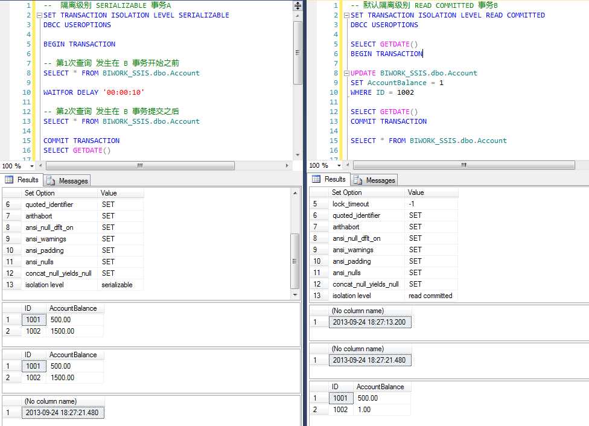Switch to Messages tab in right query pane
Screen dimensions: 589x426
pyautogui.click(x=375, y=180)
